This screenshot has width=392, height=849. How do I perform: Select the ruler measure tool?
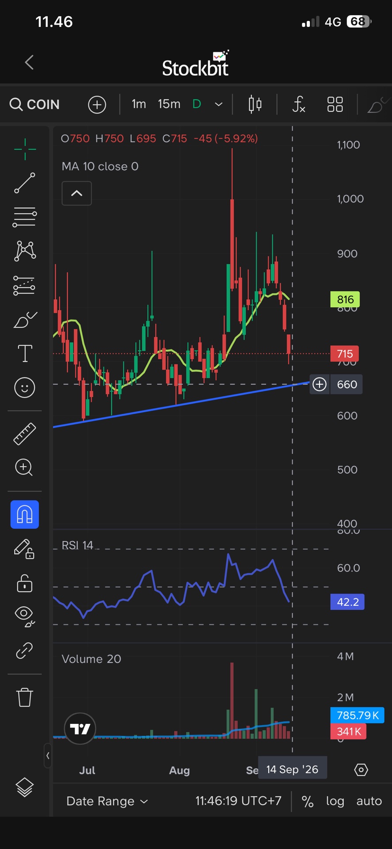point(25,433)
